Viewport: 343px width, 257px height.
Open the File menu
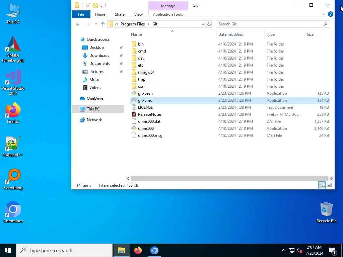pyautogui.click(x=81, y=14)
